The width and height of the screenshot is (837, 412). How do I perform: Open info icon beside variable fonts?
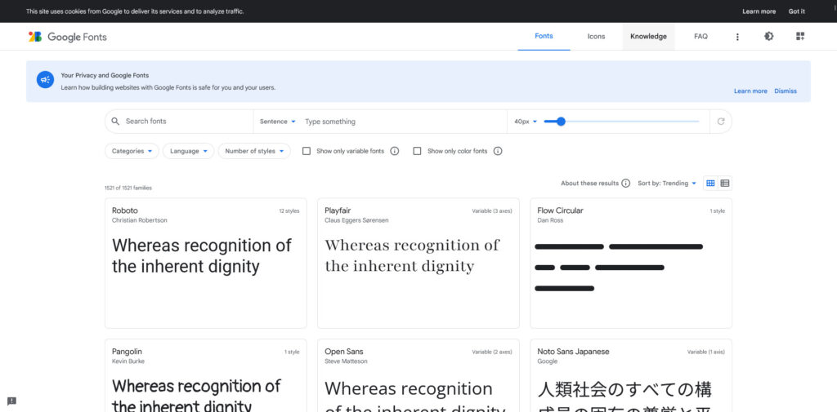395,152
